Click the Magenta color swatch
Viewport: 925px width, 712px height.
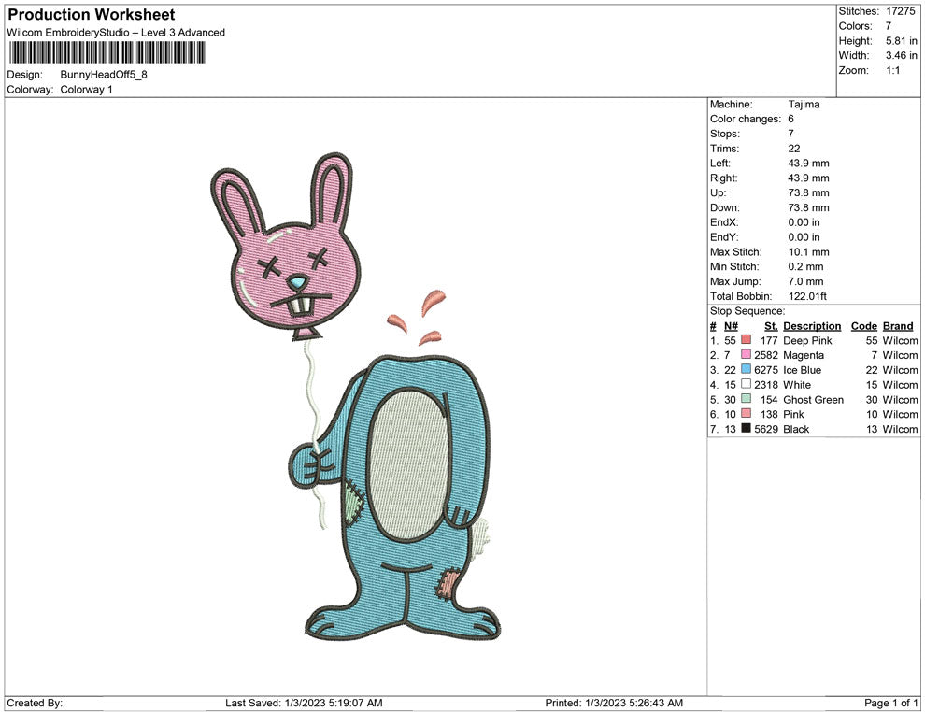point(747,354)
